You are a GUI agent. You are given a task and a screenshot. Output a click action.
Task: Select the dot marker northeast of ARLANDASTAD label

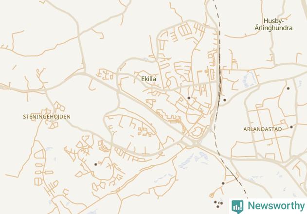pos(288,89)
